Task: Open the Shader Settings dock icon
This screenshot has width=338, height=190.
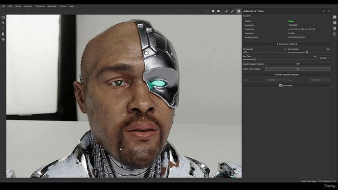Action: point(335,28)
